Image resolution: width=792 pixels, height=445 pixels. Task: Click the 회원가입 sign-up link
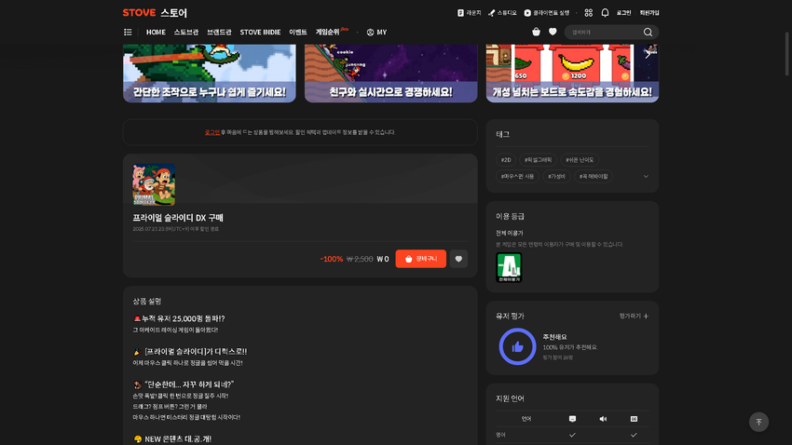649,13
